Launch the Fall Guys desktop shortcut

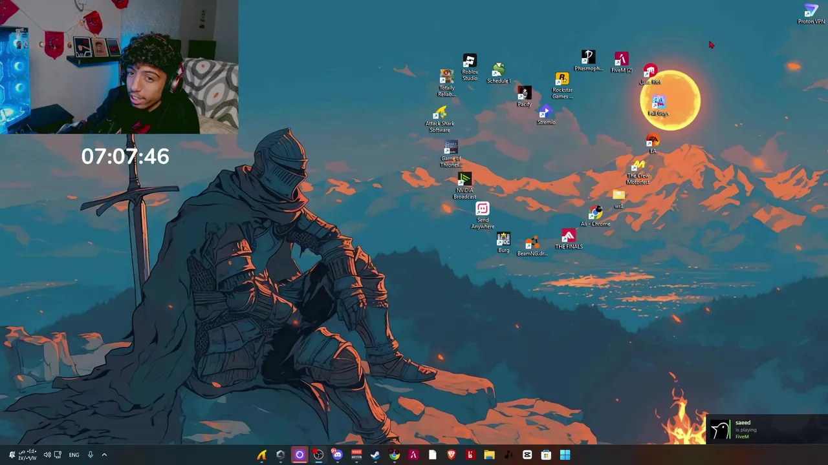pyautogui.click(x=659, y=106)
